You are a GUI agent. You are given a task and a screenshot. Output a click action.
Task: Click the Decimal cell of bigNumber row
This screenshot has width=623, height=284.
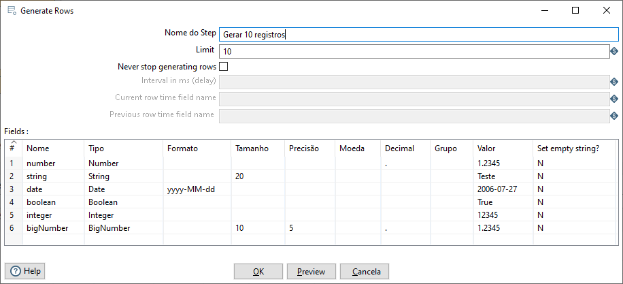405,228
